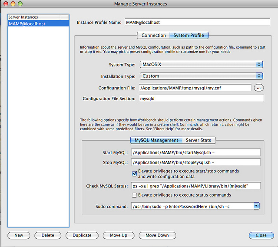Open the MySQL Management tab
278x247 pixels.
coord(156,140)
